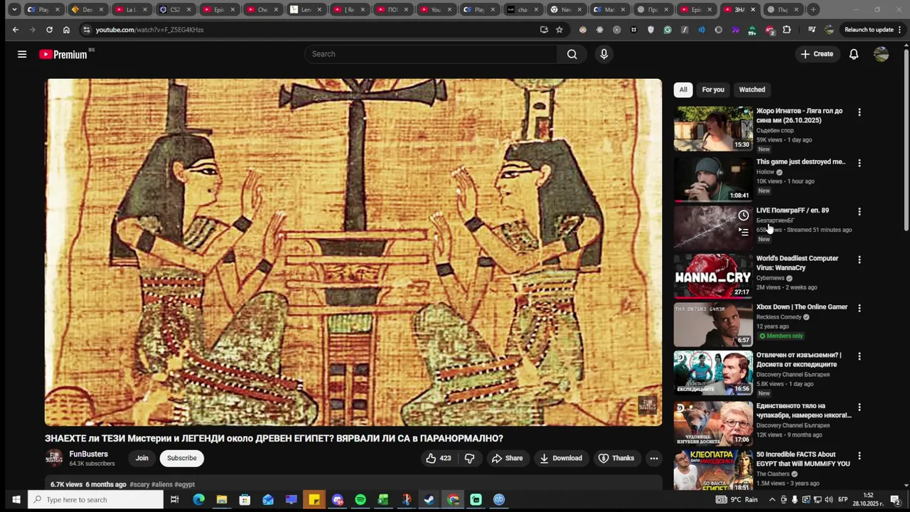Open options for This game just destroyed me

[x=859, y=163]
